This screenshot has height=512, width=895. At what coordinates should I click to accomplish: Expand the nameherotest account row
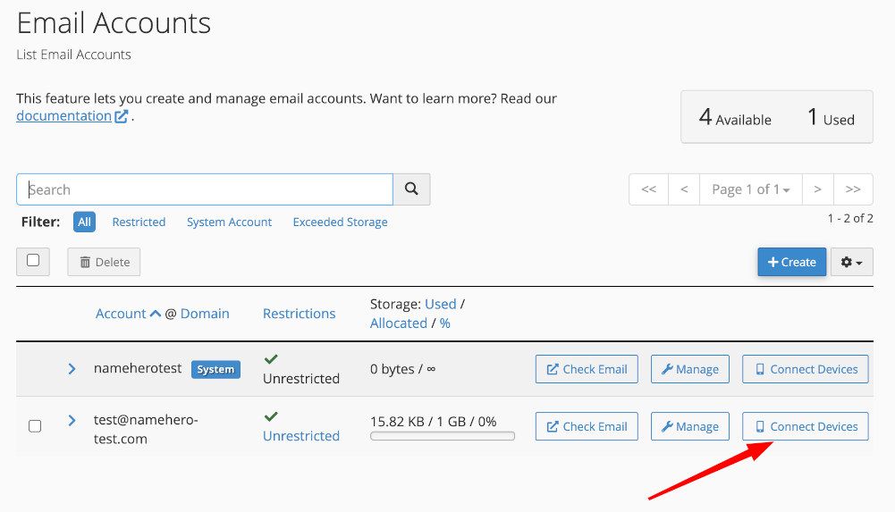72,369
